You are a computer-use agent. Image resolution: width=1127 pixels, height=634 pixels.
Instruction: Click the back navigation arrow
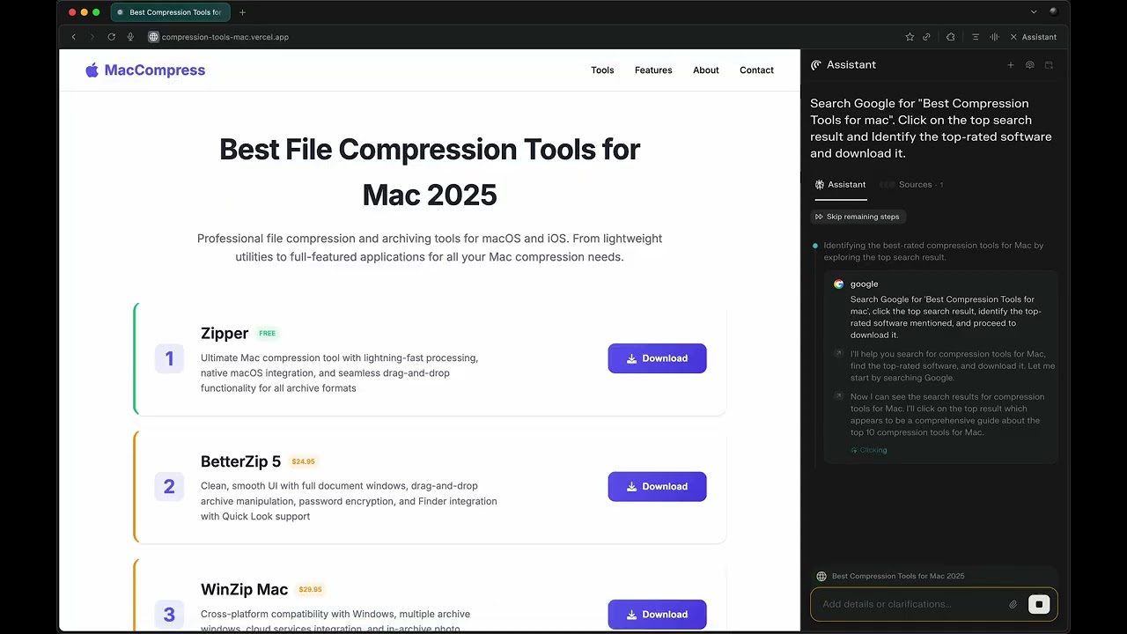[74, 37]
